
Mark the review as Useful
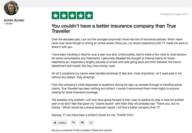coord(60,122)
